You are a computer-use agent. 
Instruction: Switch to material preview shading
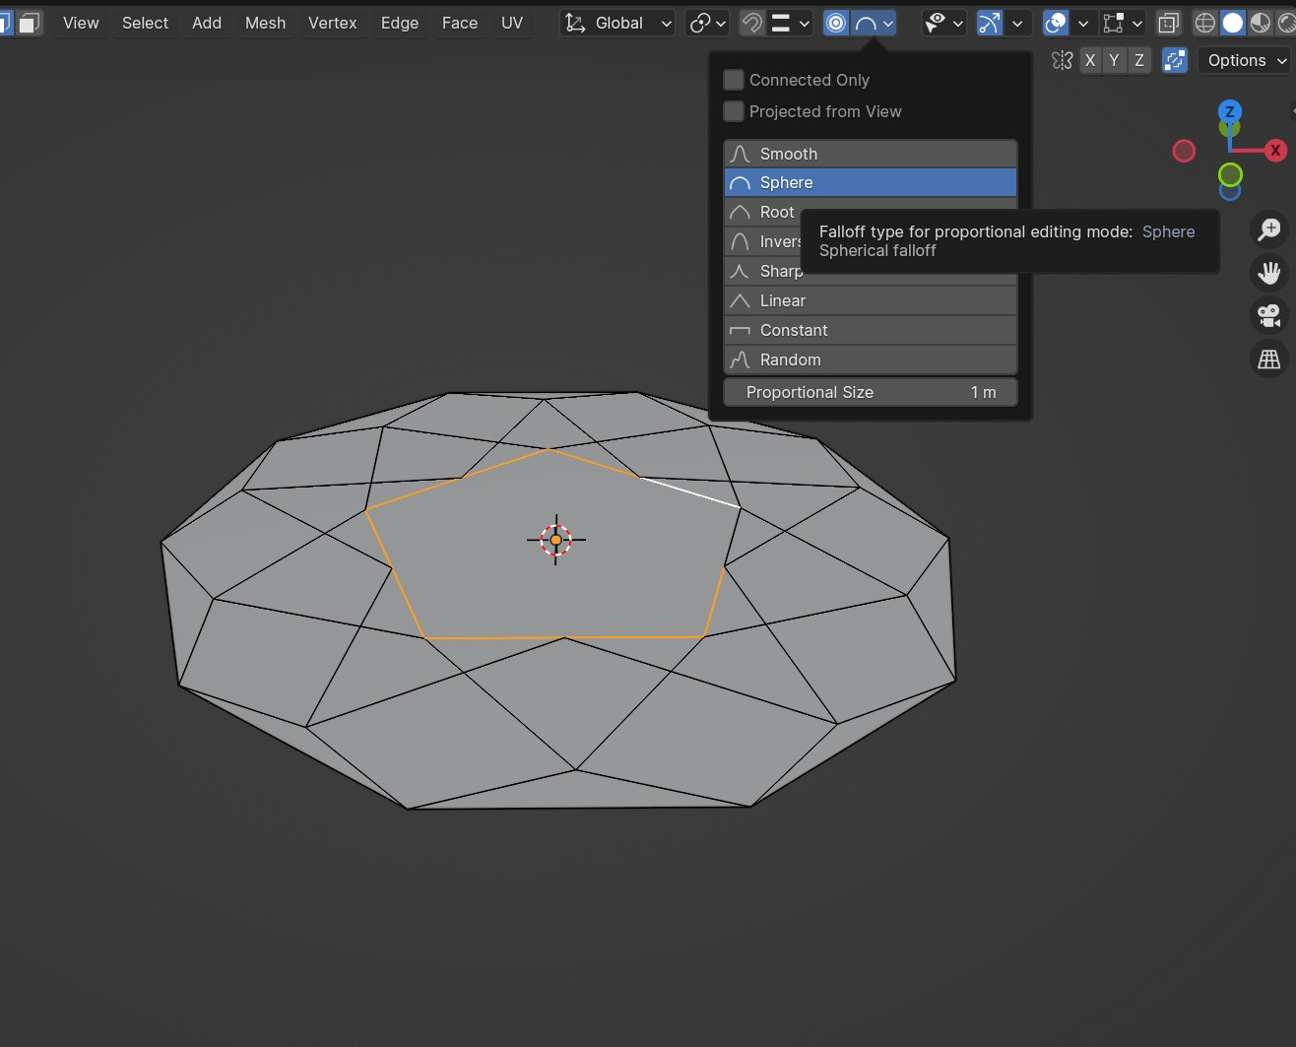(x=1260, y=23)
